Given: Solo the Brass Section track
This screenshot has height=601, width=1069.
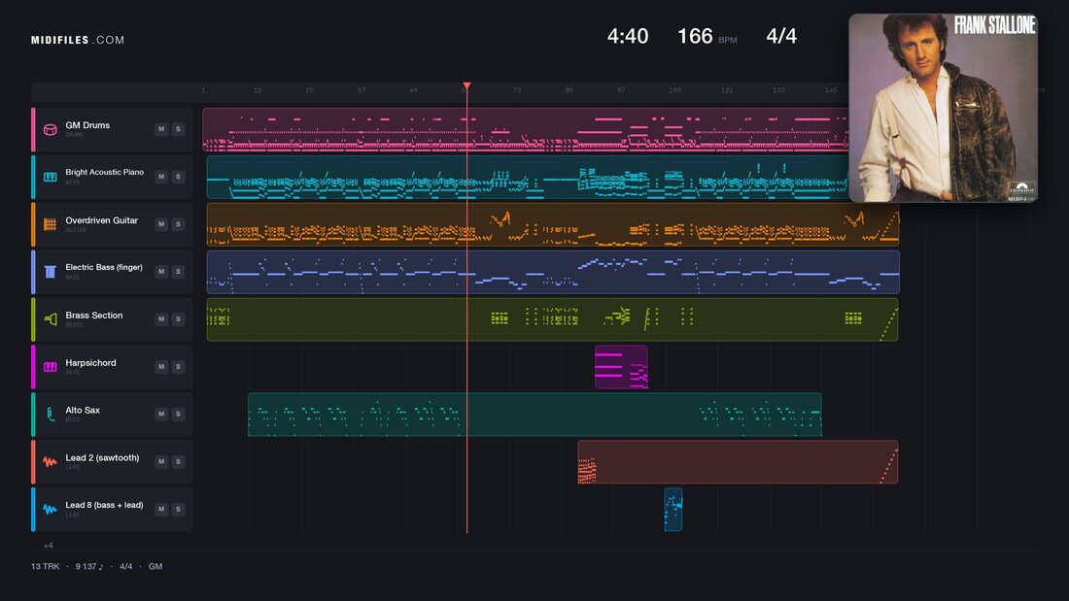Looking at the screenshot, I should [178, 318].
